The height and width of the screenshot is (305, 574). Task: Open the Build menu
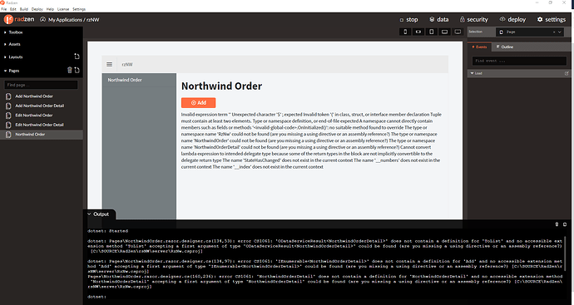click(x=24, y=9)
